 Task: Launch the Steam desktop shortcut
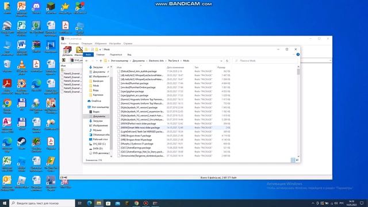22,143
